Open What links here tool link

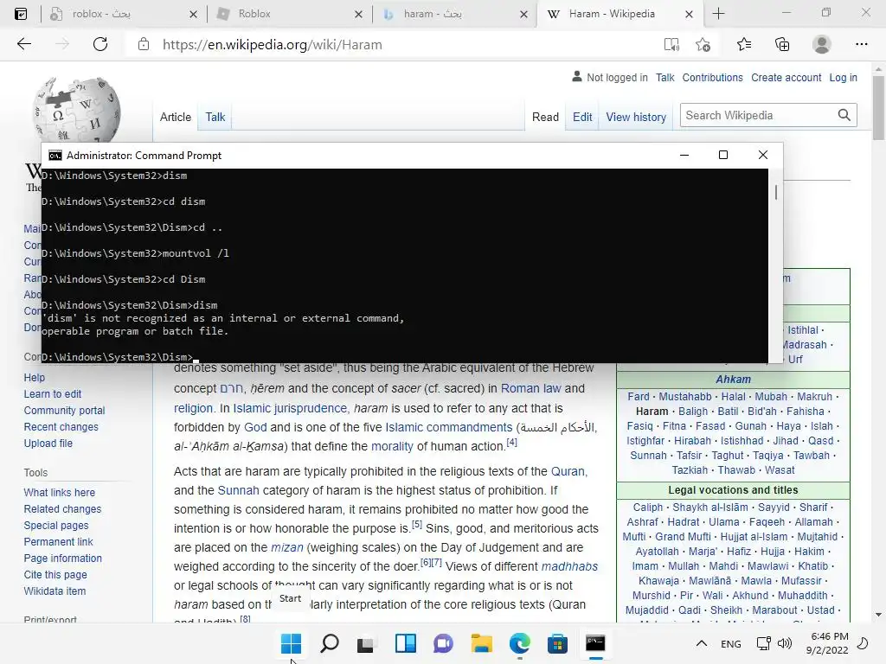coord(60,492)
